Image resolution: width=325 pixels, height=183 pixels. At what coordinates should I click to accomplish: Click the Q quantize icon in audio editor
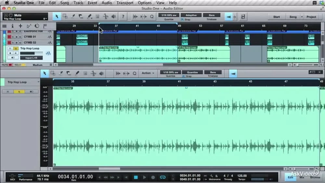click(135, 73)
